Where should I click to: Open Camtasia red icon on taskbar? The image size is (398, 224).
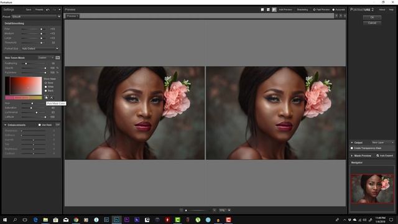pos(228,220)
